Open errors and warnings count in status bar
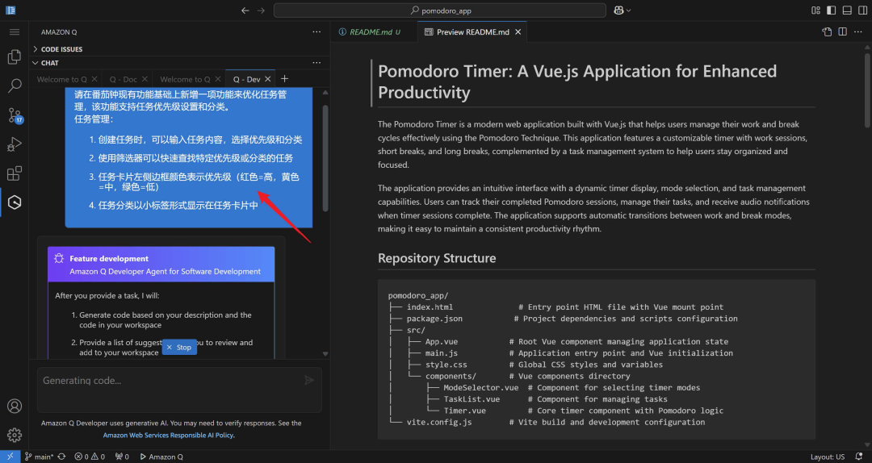 [x=90, y=457]
